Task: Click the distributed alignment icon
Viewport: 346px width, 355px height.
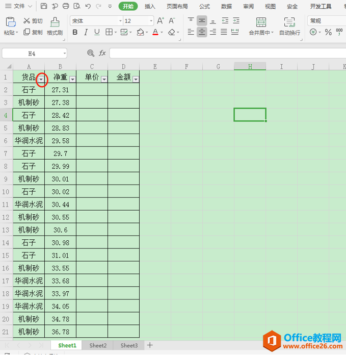Action: (235, 32)
